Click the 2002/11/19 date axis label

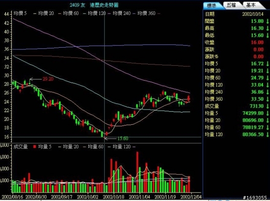pos(165,197)
